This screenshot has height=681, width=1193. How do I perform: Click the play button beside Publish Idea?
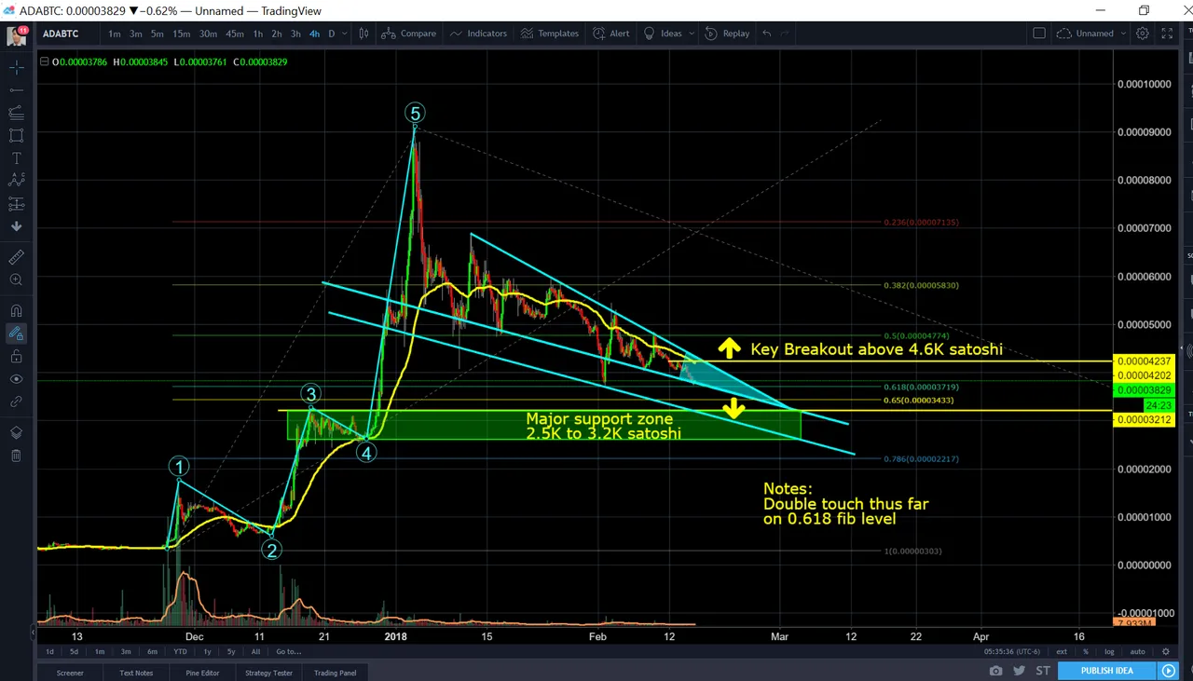1168,671
